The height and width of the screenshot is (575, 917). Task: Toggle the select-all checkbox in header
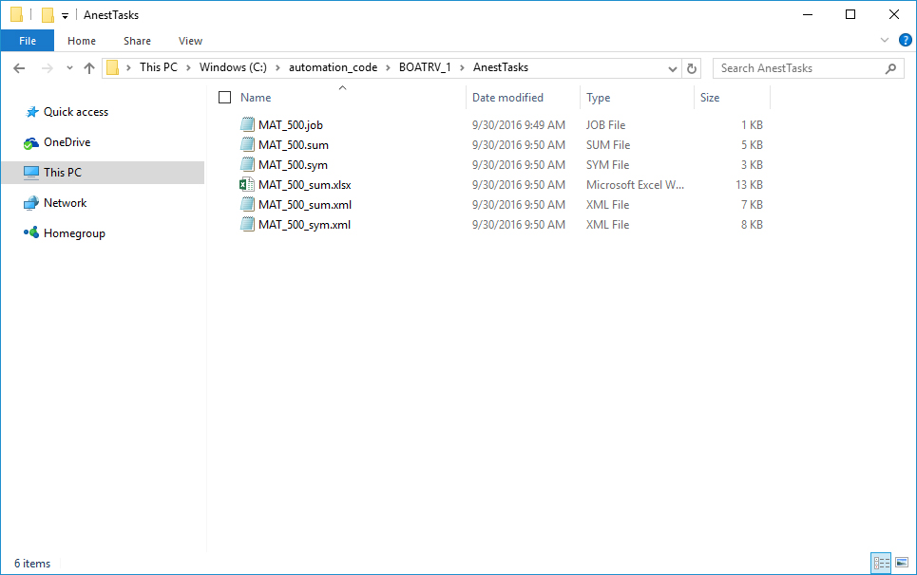(x=225, y=98)
